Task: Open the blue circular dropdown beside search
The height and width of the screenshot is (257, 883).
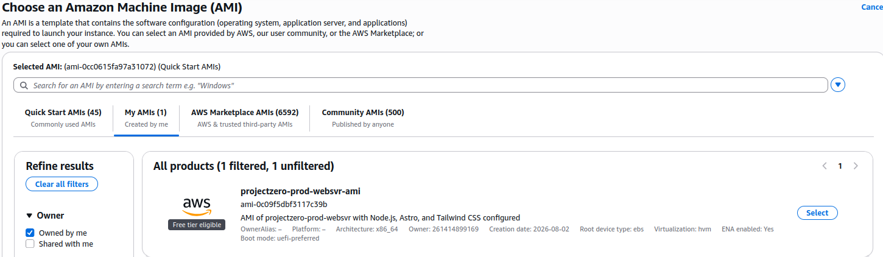Action: point(838,85)
